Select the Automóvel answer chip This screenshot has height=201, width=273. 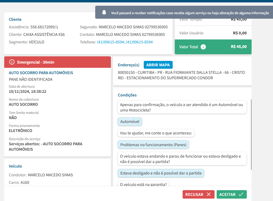[x=130, y=121]
